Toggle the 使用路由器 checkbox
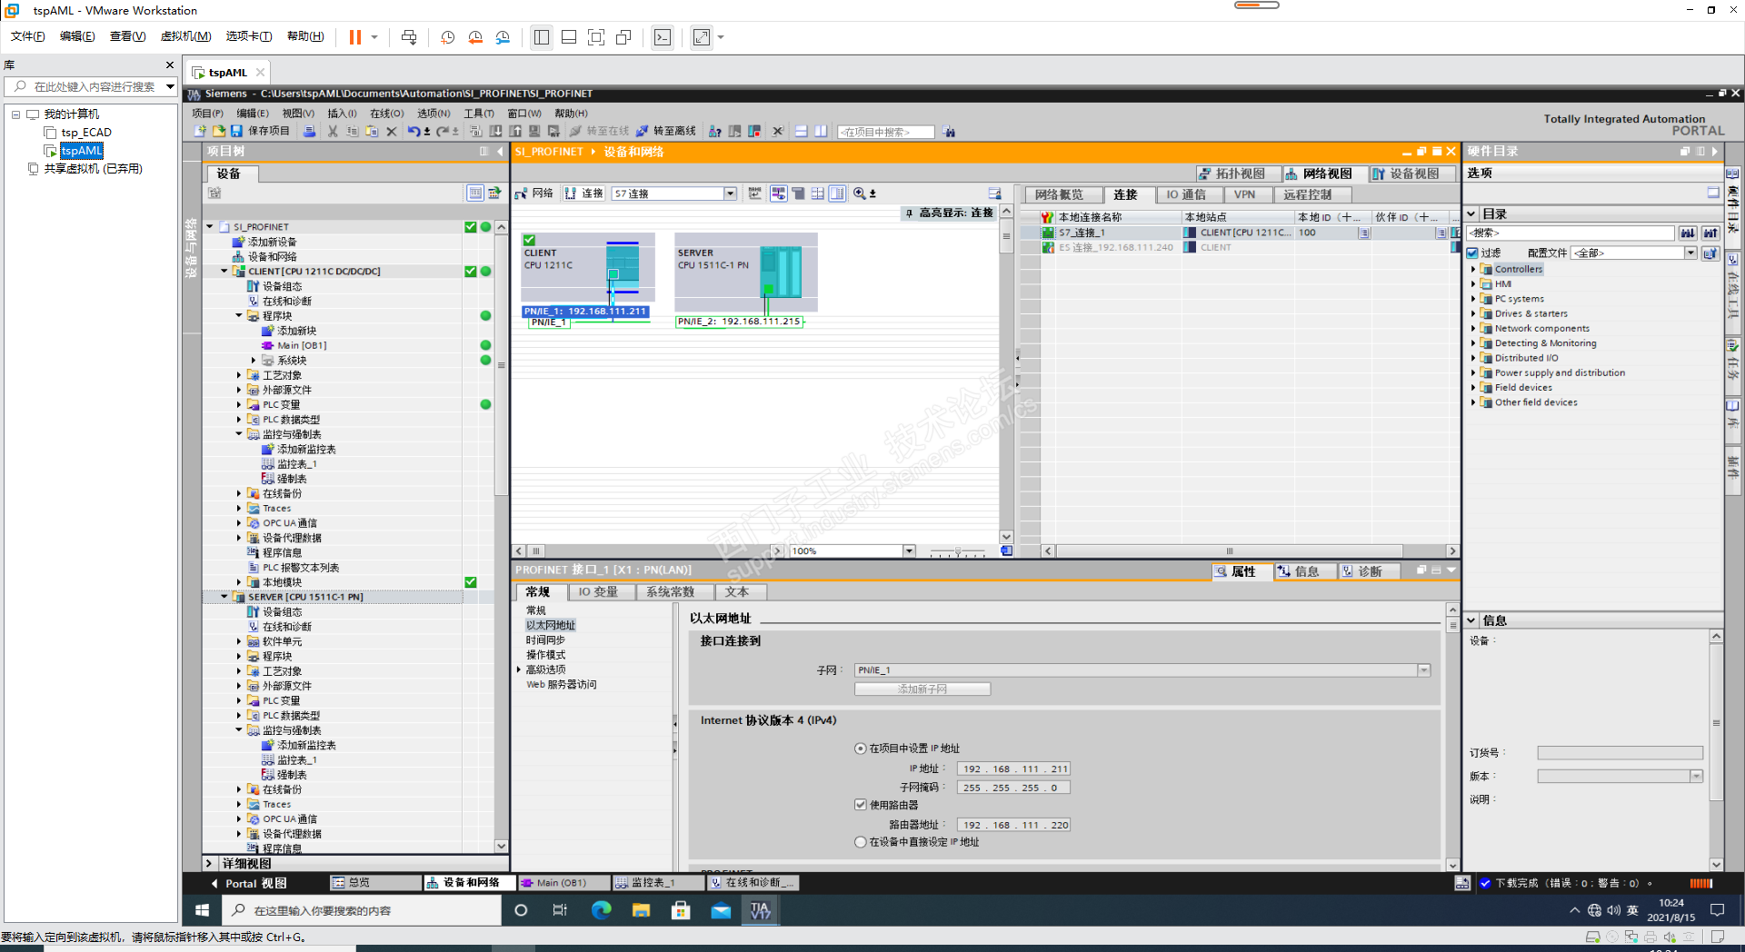 [x=861, y=805]
